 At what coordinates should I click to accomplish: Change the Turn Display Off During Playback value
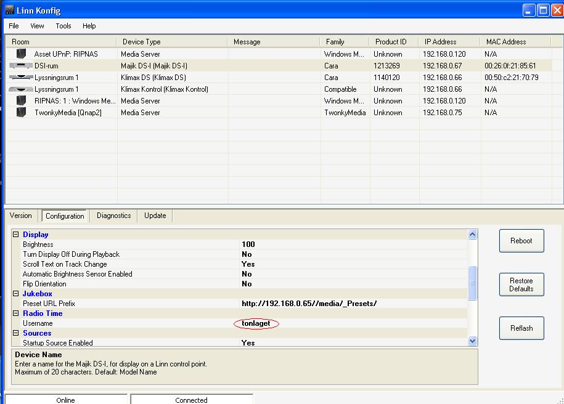pos(247,254)
